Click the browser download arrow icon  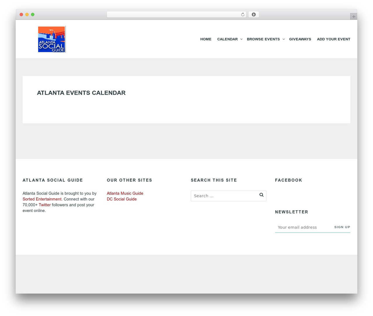pyautogui.click(x=254, y=15)
